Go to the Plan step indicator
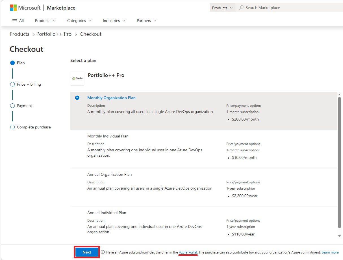343x260 pixels. 18,63
